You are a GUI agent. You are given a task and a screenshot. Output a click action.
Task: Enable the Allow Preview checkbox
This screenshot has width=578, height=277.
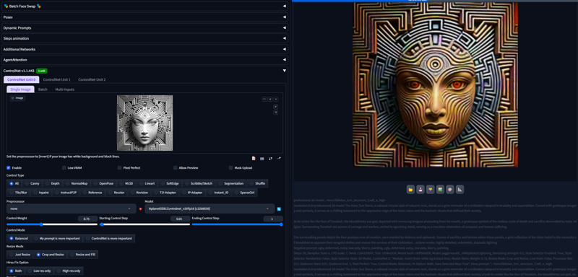(x=176, y=168)
